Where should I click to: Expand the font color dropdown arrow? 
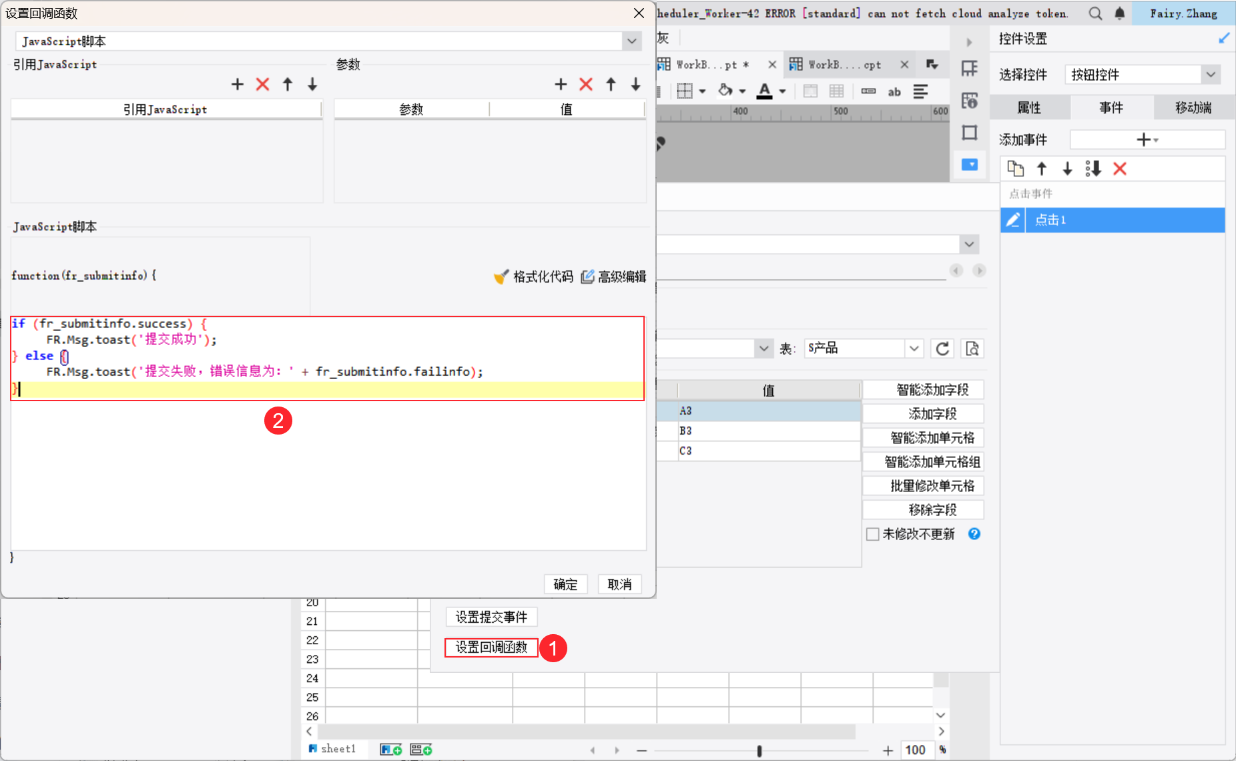pos(782,91)
